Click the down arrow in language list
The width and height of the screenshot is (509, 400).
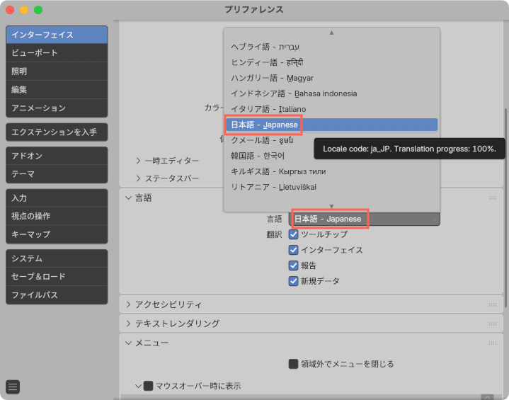coord(331,207)
